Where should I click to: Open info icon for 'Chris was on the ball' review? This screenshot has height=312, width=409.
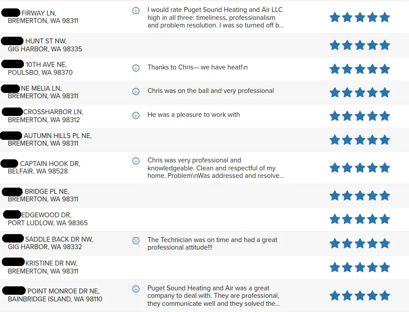click(136, 91)
